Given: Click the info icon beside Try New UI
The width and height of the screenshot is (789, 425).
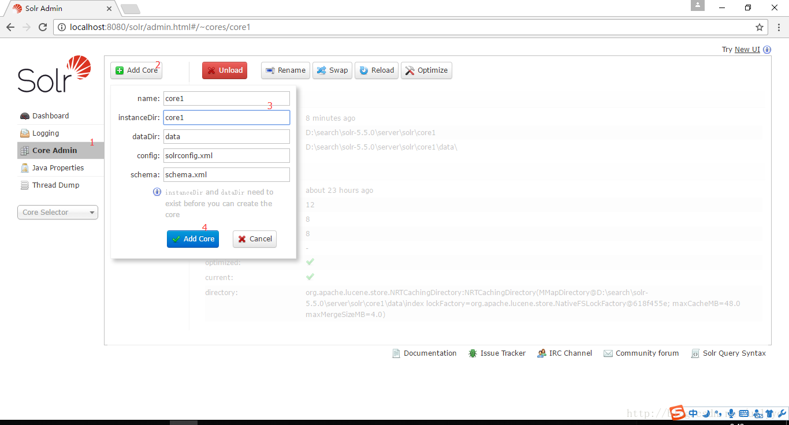Looking at the screenshot, I should coord(767,50).
